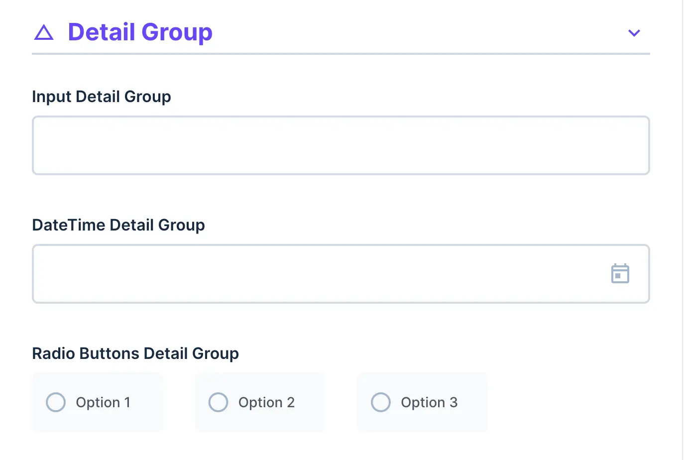Screen dimensions: 684x460
Task: Select the Option 1 radio button
Action: pyautogui.click(x=56, y=402)
